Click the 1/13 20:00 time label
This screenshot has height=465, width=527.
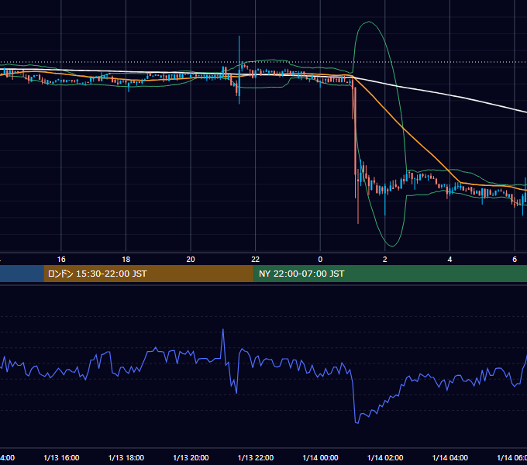pyautogui.click(x=191, y=457)
